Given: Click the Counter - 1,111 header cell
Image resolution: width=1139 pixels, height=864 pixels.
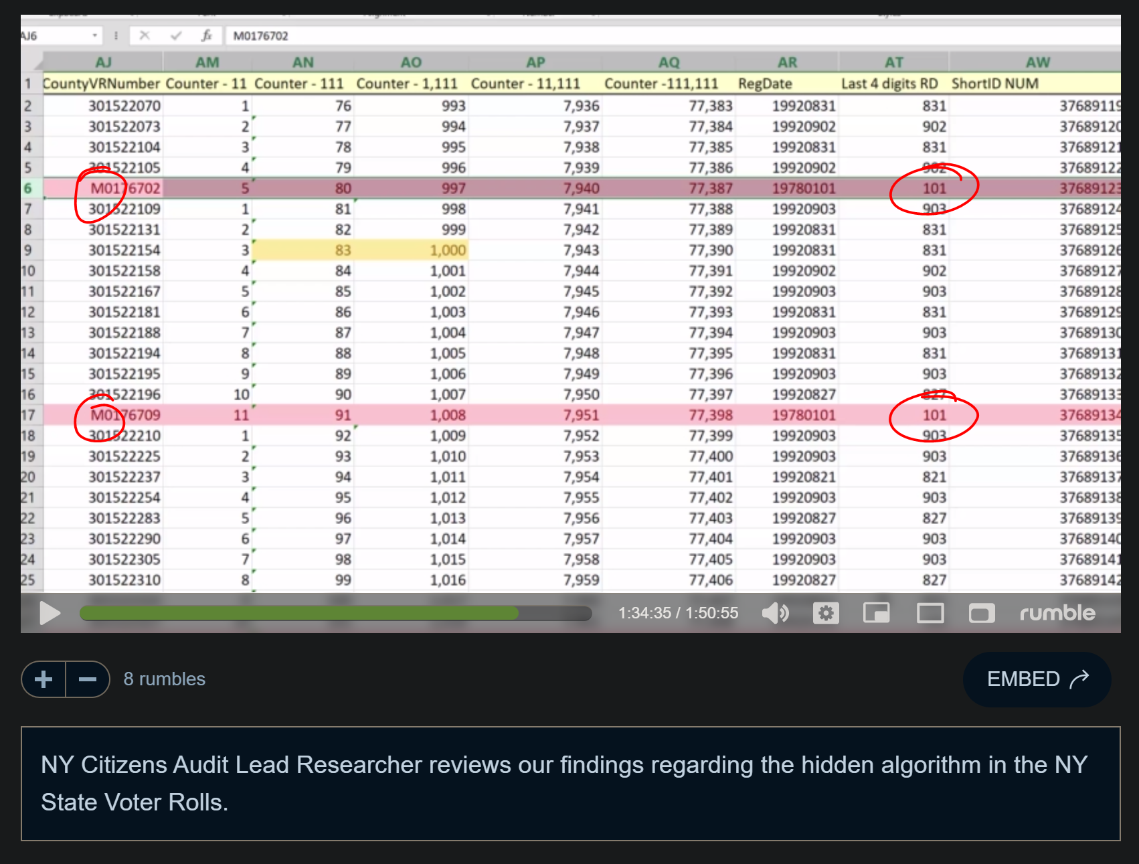Looking at the screenshot, I should (411, 84).
